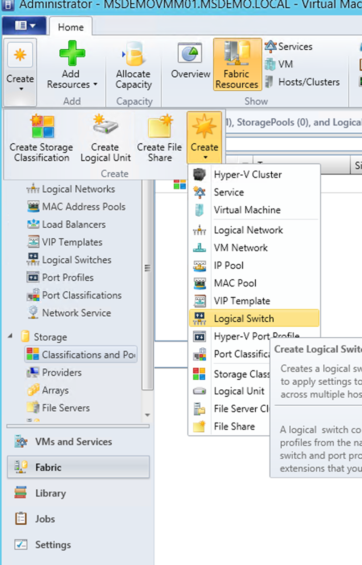Screen dimensions: 362x565
Task: Select Logical Switches tree node
Action: [x=77, y=260]
